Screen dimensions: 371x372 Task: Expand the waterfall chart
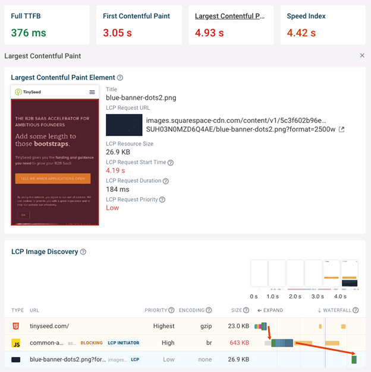[270, 310]
